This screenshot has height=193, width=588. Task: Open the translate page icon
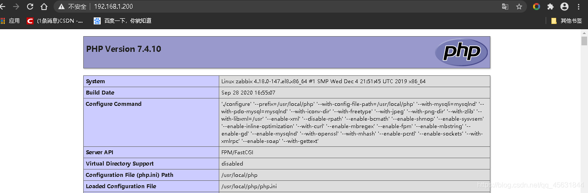[505, 7]
